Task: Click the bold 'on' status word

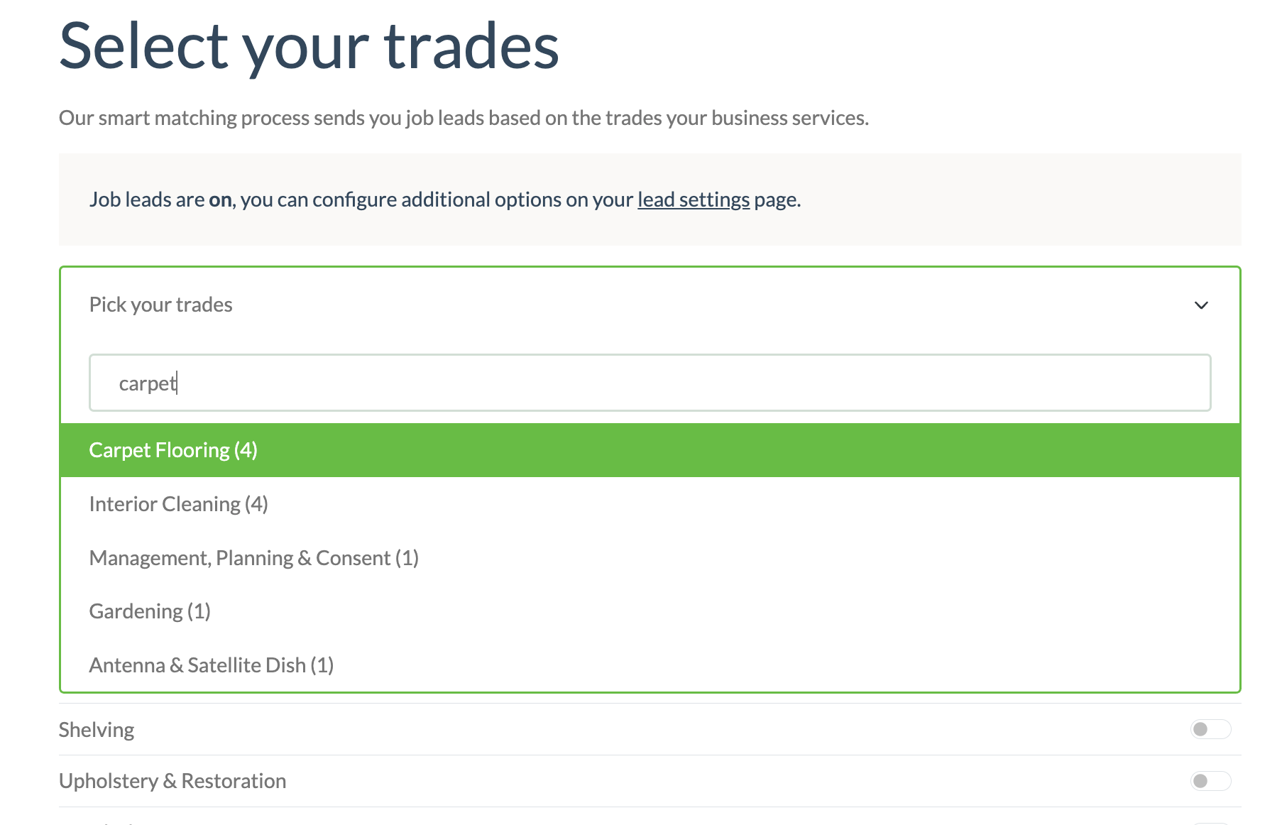Action: click(x=220, y=200)
